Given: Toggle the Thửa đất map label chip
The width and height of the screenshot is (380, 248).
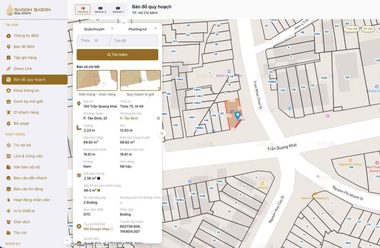Looking at the screenshot, I should point(351,29).
